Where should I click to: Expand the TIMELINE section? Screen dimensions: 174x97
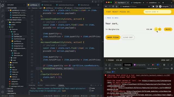[x=10, y=91]
